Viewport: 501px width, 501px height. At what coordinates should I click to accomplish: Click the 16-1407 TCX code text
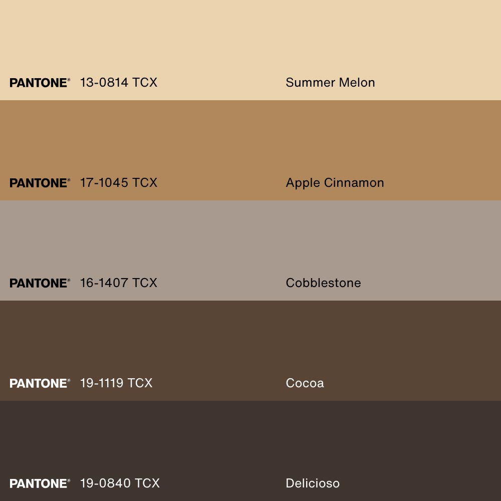coord(119,283)
